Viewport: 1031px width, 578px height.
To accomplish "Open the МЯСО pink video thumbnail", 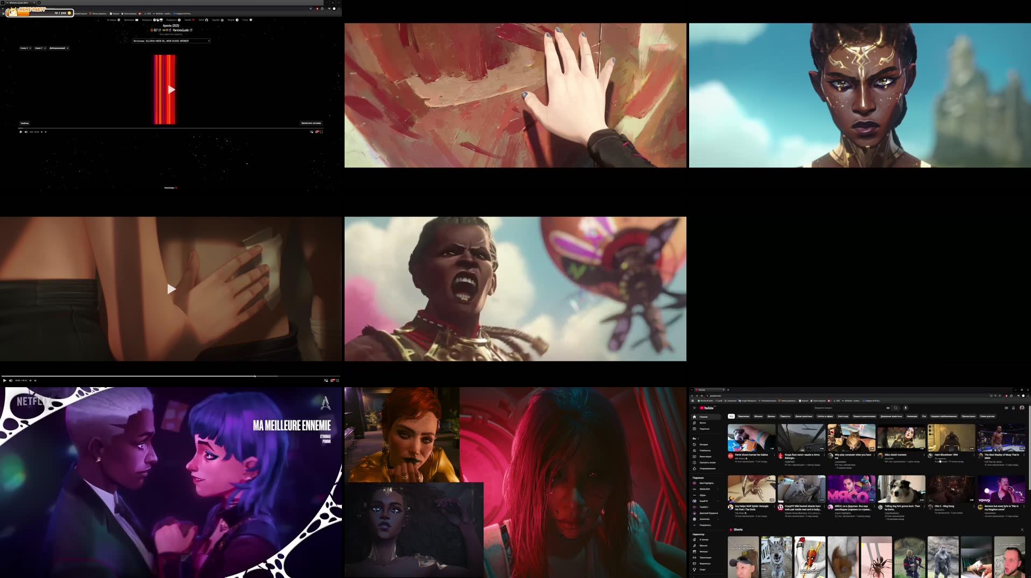I will tap(851, 489).
